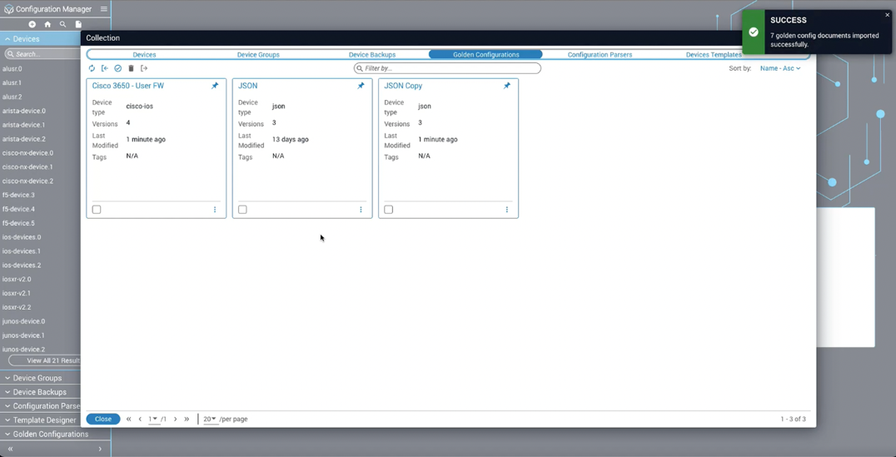Click the Filter by search field
This screenshot has width=896, height=457.
(x=447, y=68)
